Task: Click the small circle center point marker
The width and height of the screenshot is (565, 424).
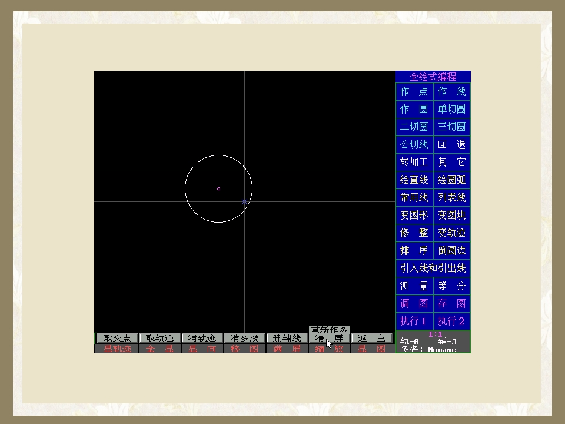Action: click(x=219, y=189)
